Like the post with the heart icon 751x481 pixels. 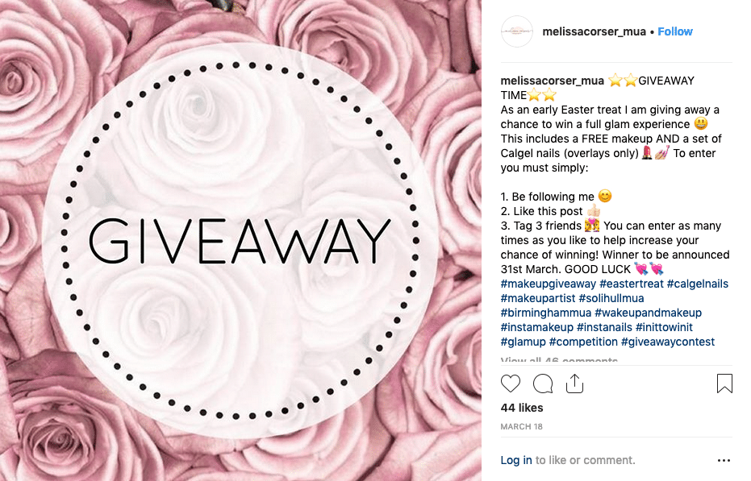[x=510, y=384]
